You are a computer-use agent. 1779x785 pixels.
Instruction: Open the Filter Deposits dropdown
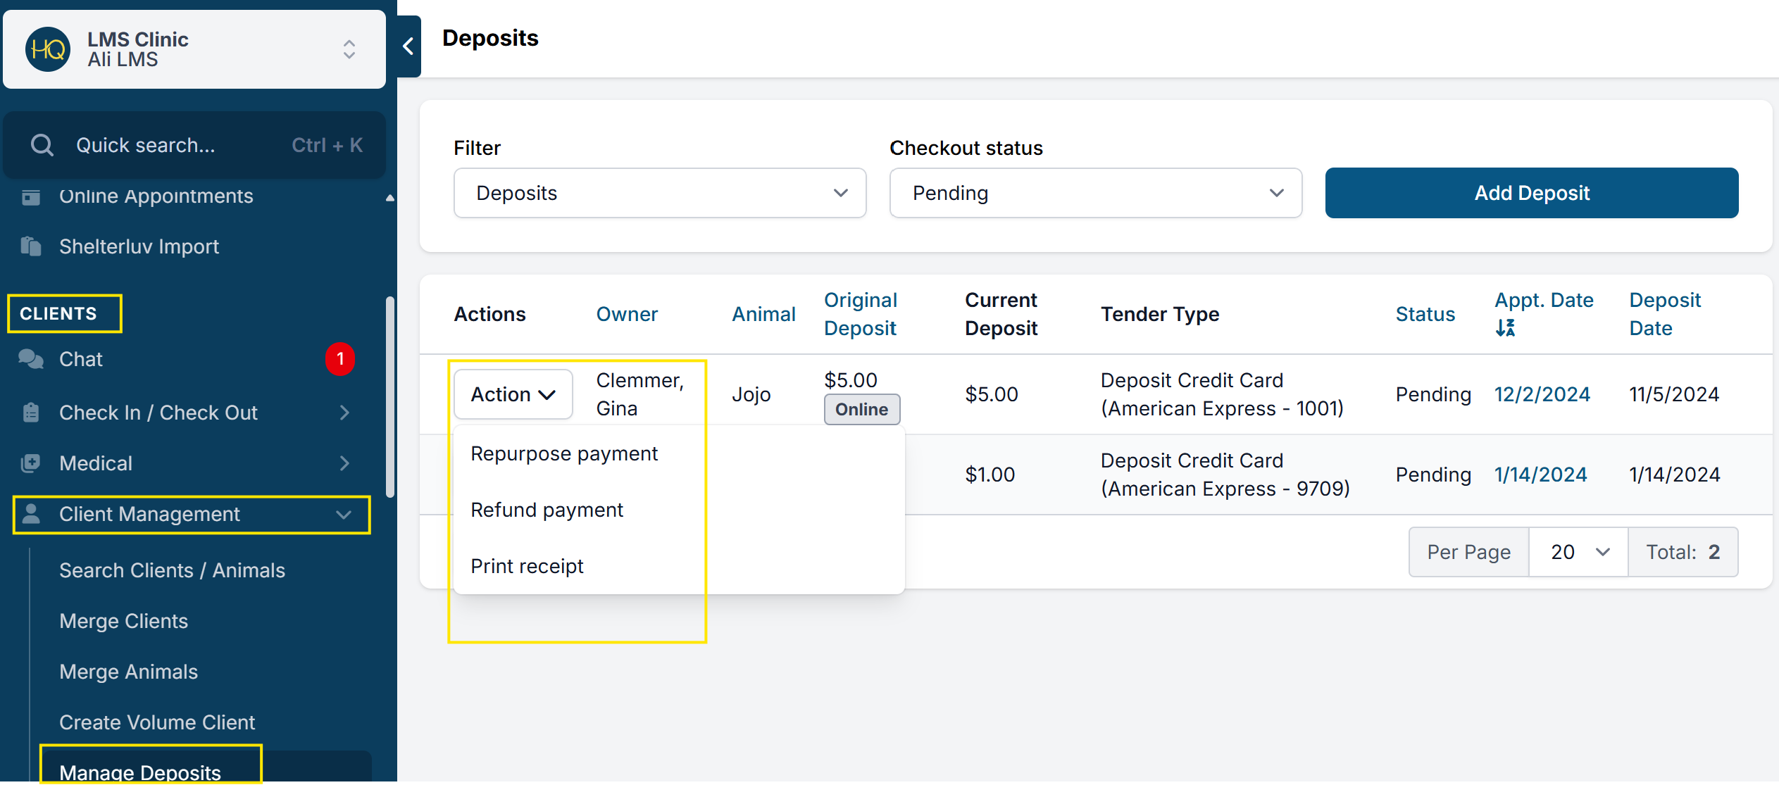click(659, 193)
